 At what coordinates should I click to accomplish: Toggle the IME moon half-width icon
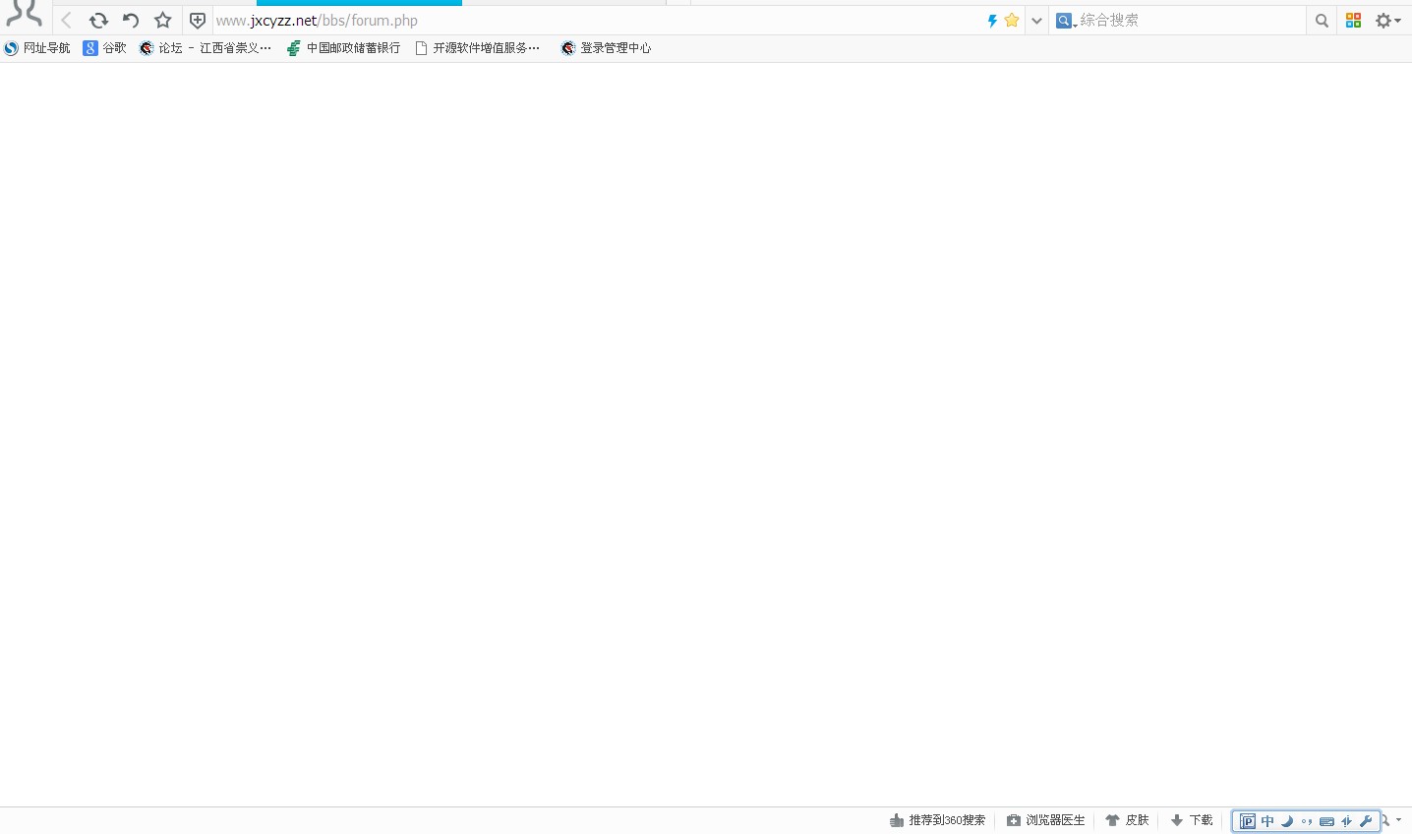tap(1287, 821)
